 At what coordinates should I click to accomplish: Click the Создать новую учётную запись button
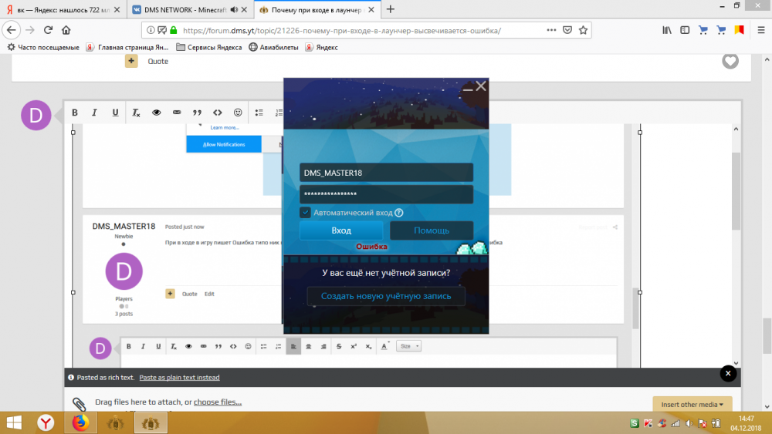(386, 296)
